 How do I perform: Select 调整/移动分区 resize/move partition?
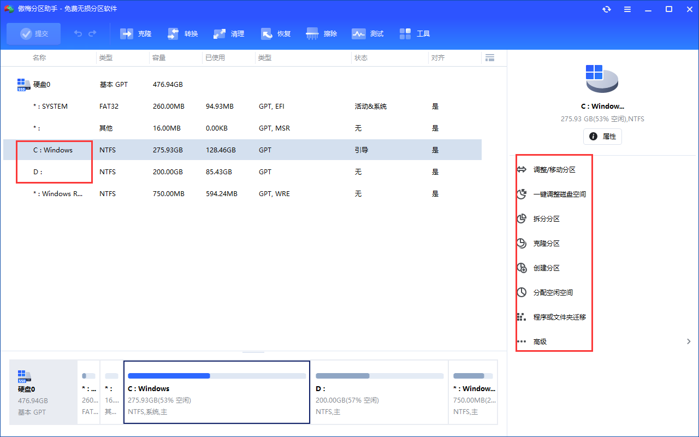pos(554,170)
